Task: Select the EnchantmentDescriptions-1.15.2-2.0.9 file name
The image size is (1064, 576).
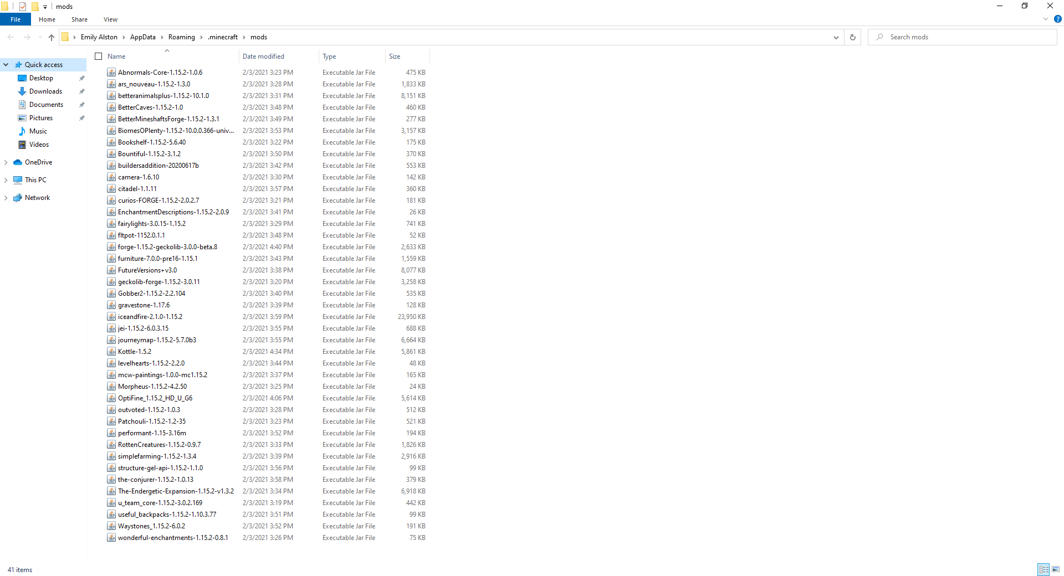Action: point(173,212)
